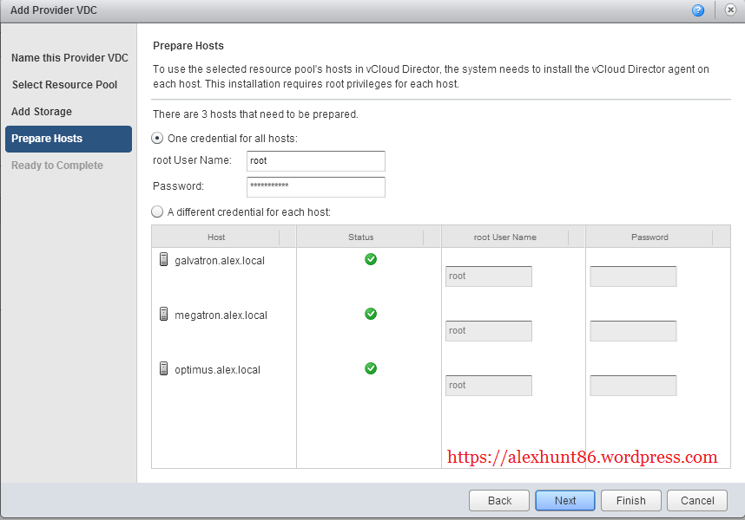Screen dimensions: 745x520
Task: Go to Name this Provider VDC step
Action: pyautogui.click(x=69, y=58)
